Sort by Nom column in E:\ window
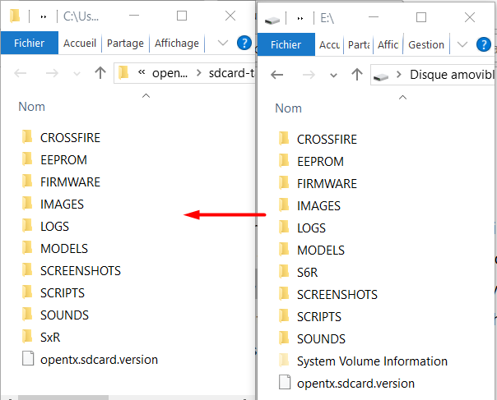The height and width of the screenshot is (400, 497). coord(288,108)
